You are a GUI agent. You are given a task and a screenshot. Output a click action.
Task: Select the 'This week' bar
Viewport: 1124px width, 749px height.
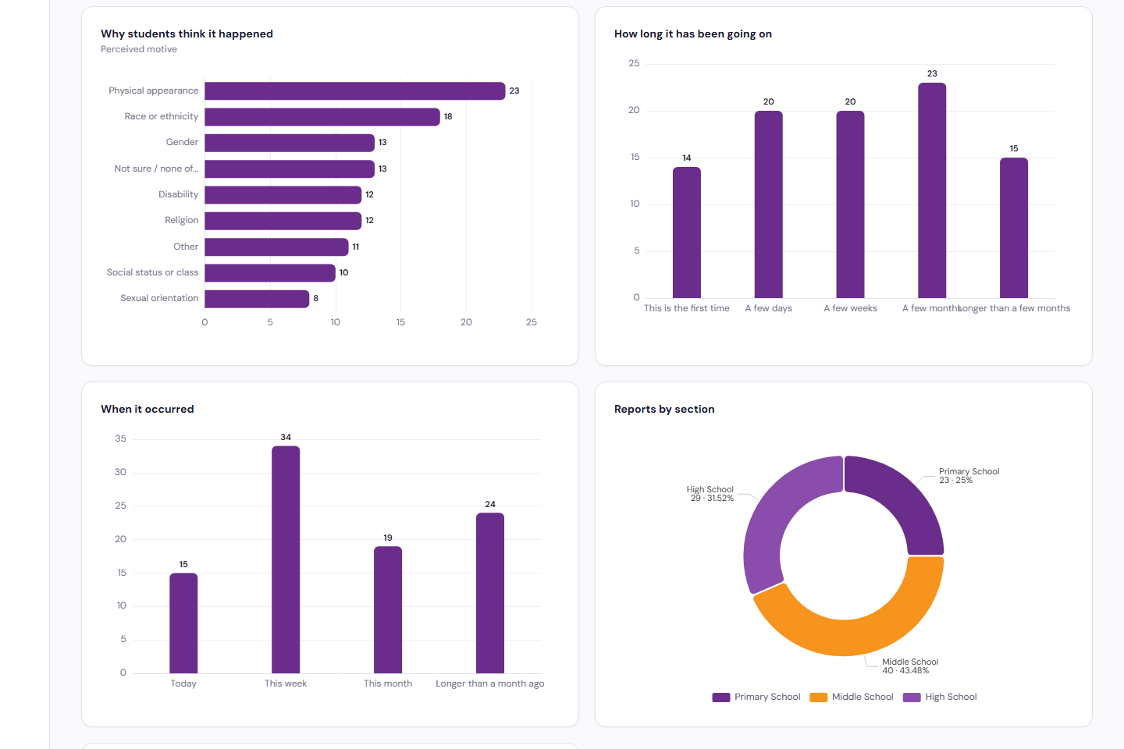[x=286, y=559]
